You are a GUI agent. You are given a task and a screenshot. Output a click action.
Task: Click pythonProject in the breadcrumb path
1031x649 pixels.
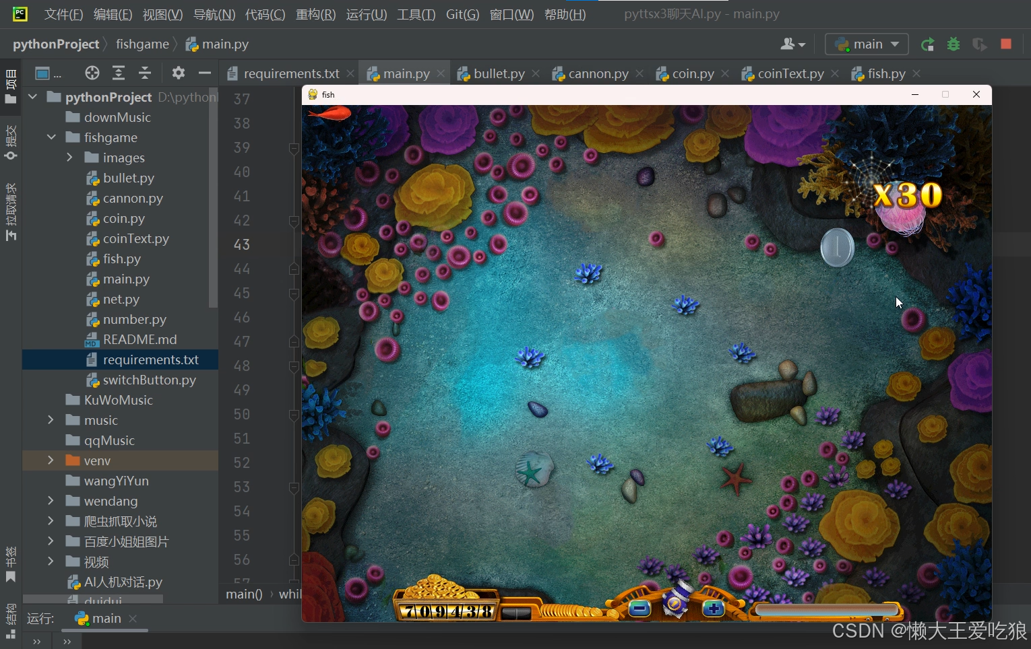[x=56, y=44]
